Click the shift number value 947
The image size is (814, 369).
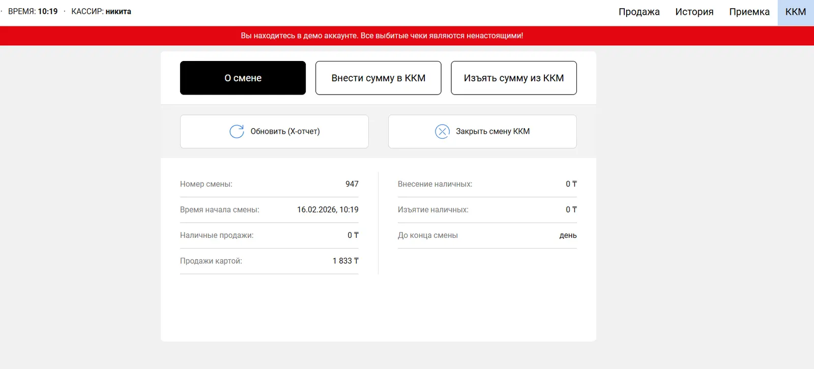click(x=352, y=184)
